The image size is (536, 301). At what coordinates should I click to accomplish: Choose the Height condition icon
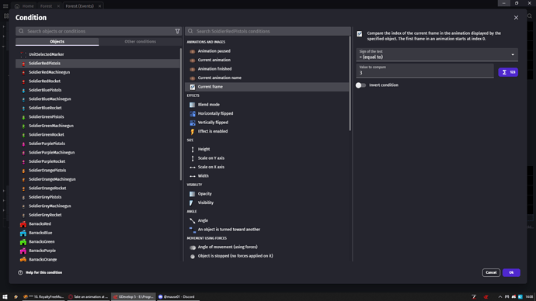tap(193, 149)
